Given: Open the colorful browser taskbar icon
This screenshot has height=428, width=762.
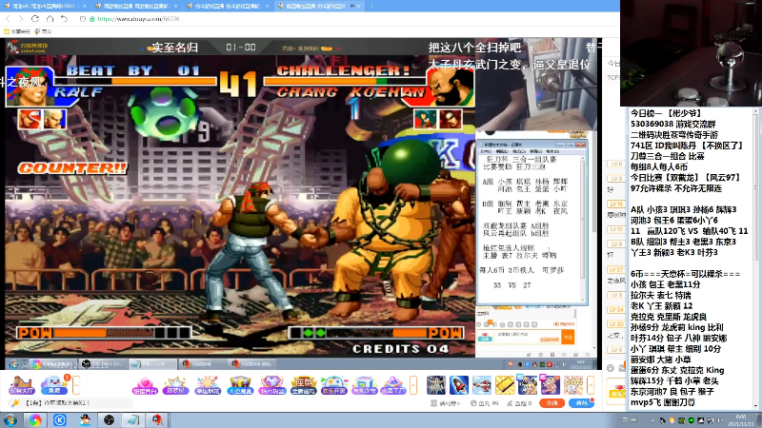Looking at the screenshot, I should point(35,419).
